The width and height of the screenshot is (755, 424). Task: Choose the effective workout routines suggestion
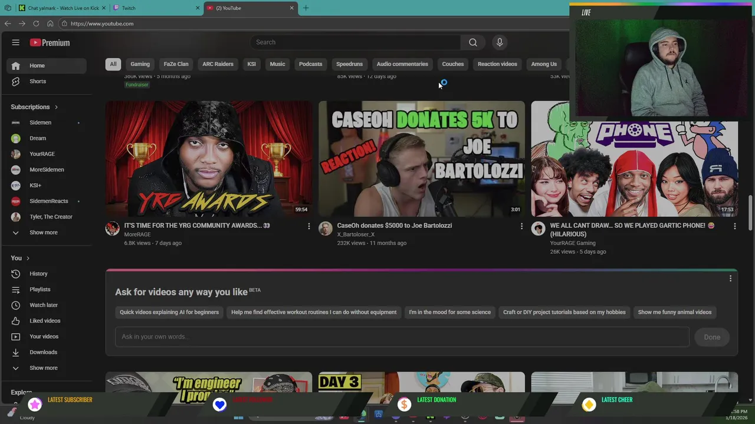(x=314, y=312)
